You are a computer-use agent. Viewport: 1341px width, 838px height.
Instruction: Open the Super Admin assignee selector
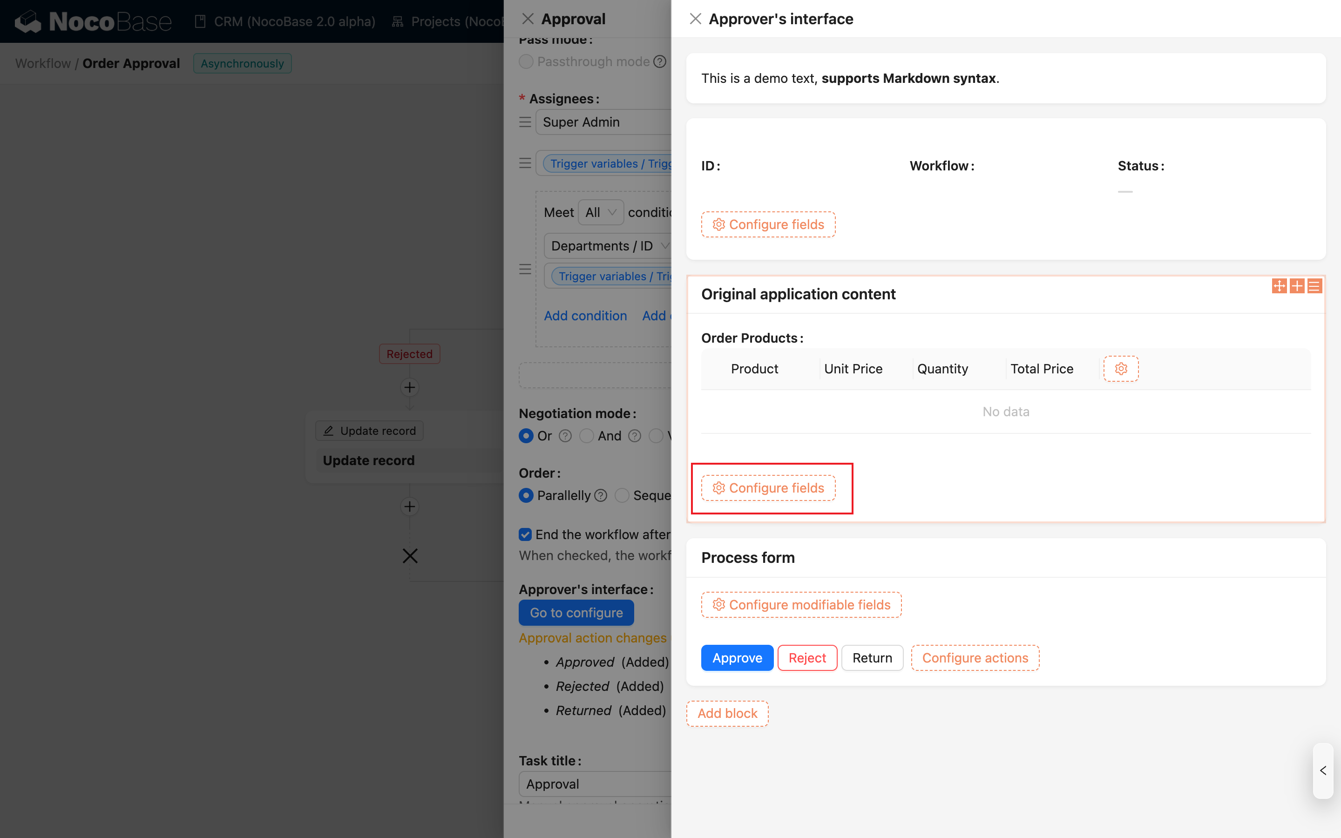pos(604,122)
